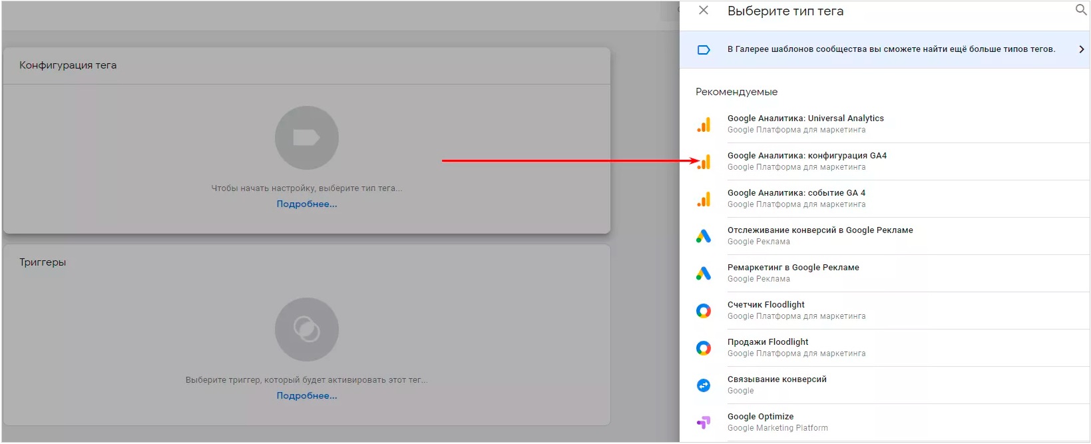Select Google Аналитика: конфигурация GA4 tag
Image resolution: width=1091 pixels, height=444 pixels.
click(x=885, y=162)
